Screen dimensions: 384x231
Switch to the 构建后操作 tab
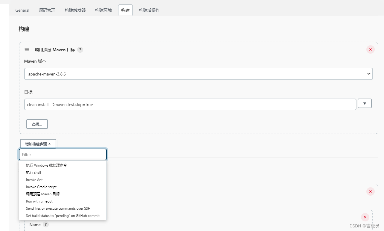149,10
